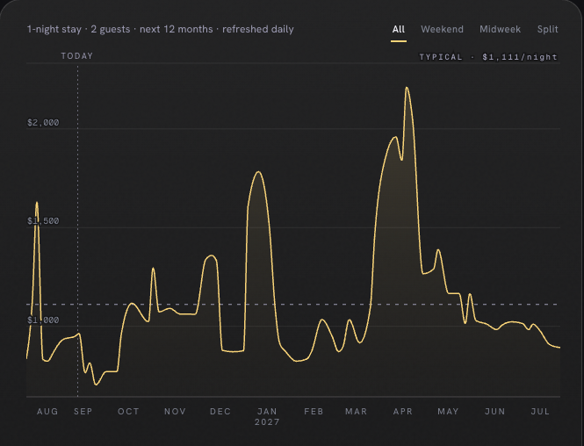Screen dimensions: 584x446
Task: Click the stay details subtitle text
Action: pyautogui.click(x=161, y=29)
